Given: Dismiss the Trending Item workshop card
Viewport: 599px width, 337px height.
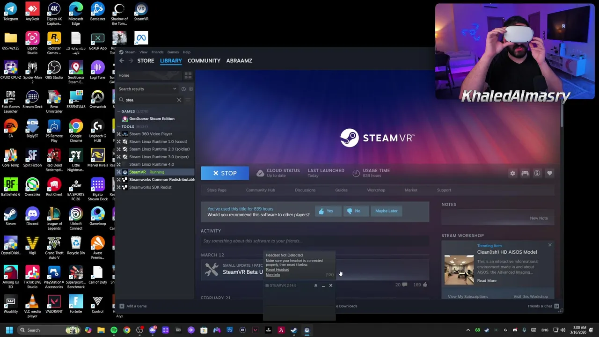Looking at the screenshot, I should coord(550,245).
